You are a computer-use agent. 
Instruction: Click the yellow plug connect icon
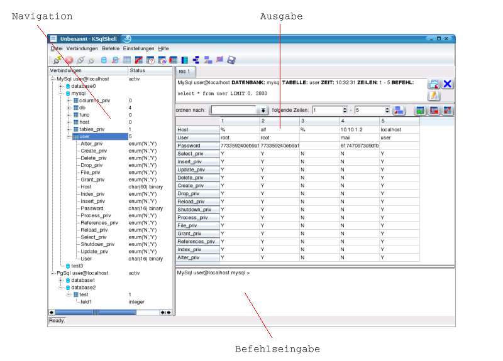(x=57, y=60)
